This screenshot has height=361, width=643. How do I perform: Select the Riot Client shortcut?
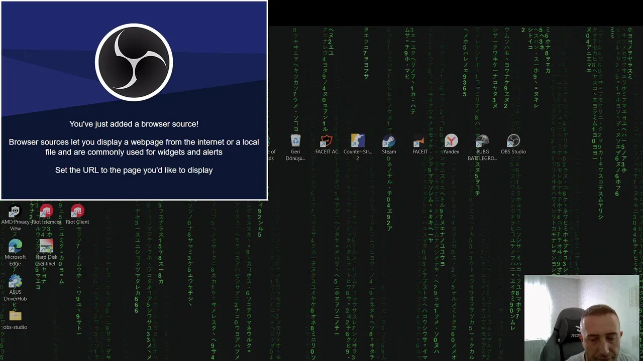77,214
